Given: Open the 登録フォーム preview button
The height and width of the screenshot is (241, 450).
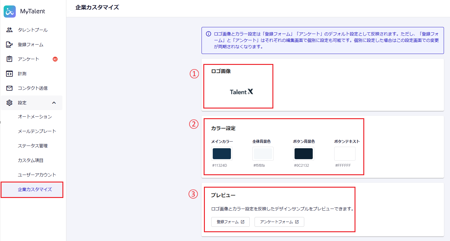Looking at the screenshot, I should coord(230,222).
